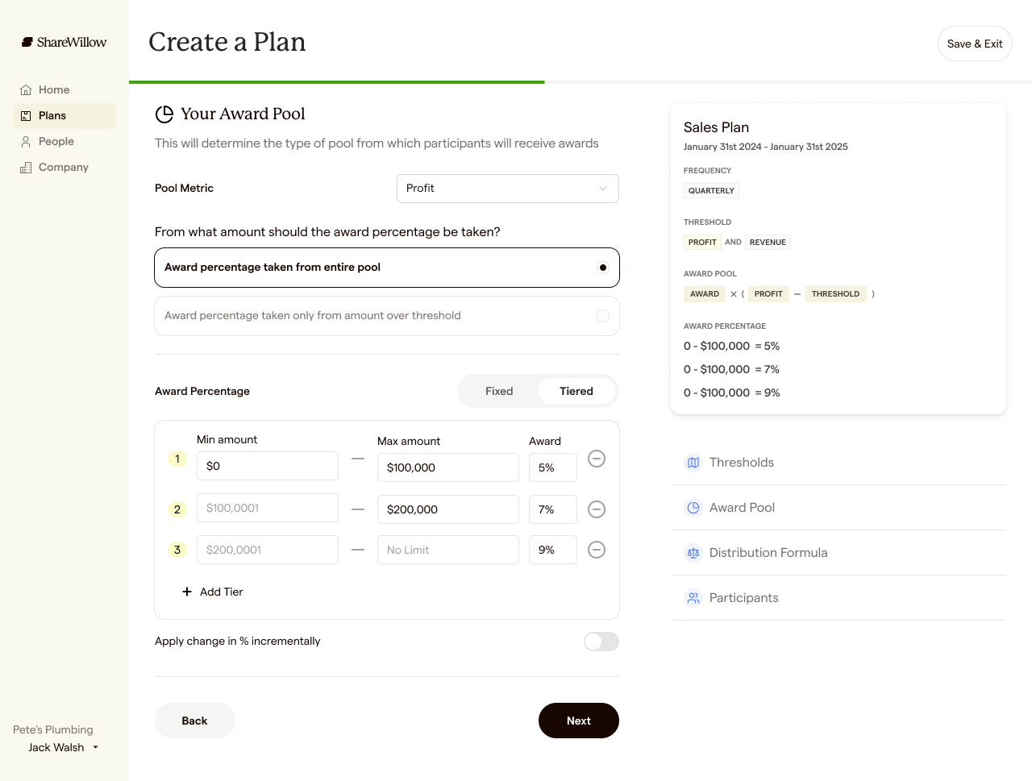The image size is (1032, 781).
Task: Remove tier 2 with the minus icon
Action: pyautogui.click(x=597, y=509)
